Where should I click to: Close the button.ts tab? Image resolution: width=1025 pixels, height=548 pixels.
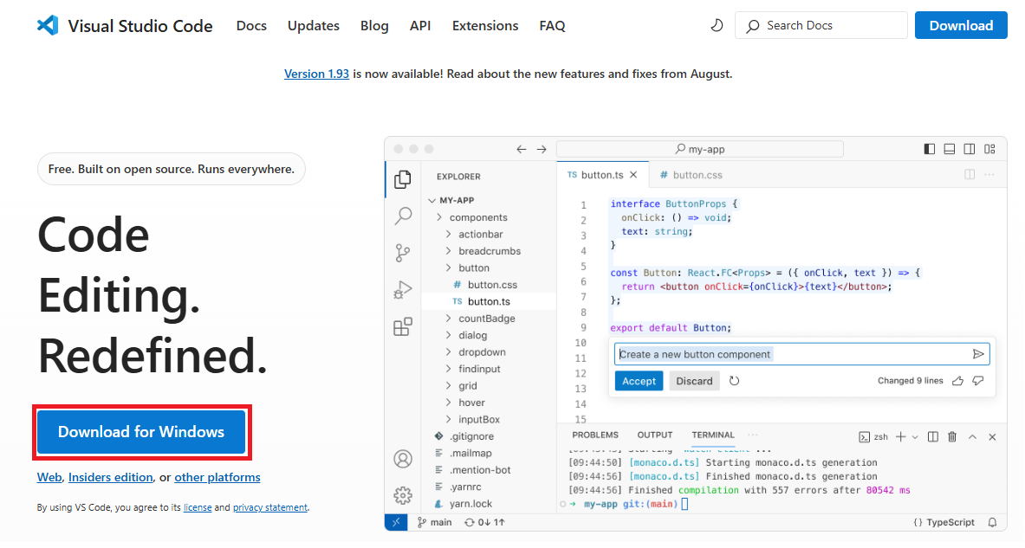[x=633, y=175]
